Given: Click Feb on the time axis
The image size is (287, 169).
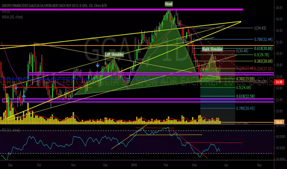Looking at the screenshot, I should coord(166,165).
